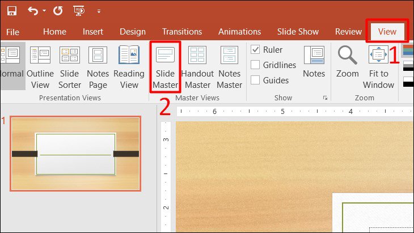Open Customize Quick Access Toolbar dropdown
414x233 pixels.
coord(99,11)
